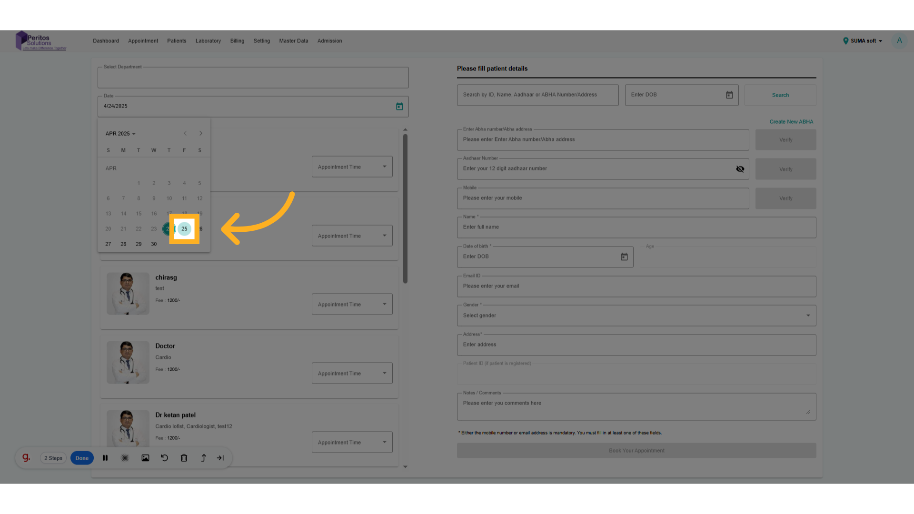Click the upload arrow icon in toolbar

click(x=203, y=457)
